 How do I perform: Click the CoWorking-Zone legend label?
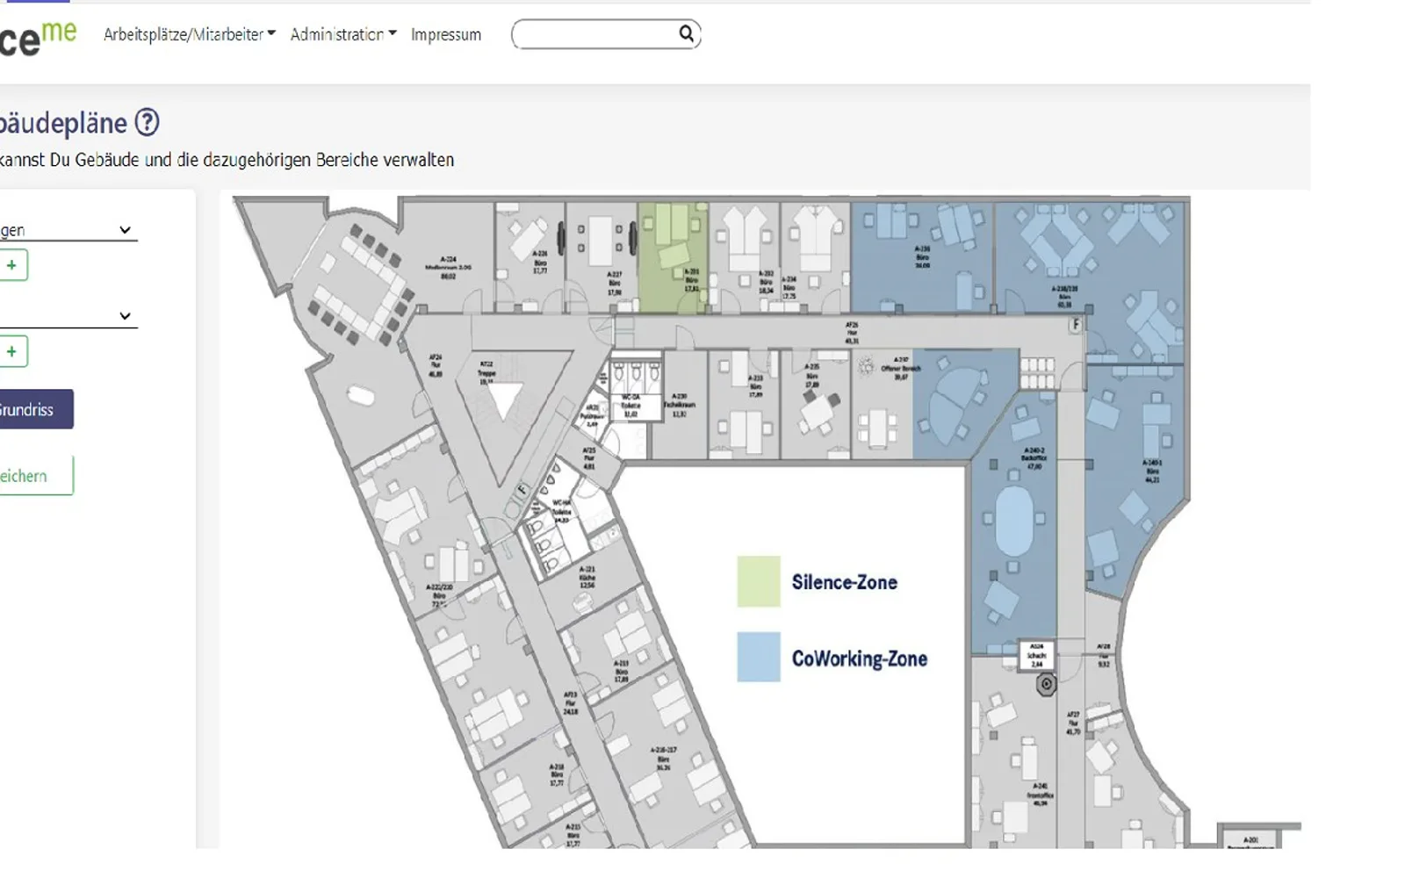pos(859,658)
